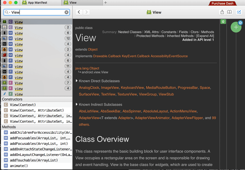Click the green 0 annotations badge

[223, 22]
